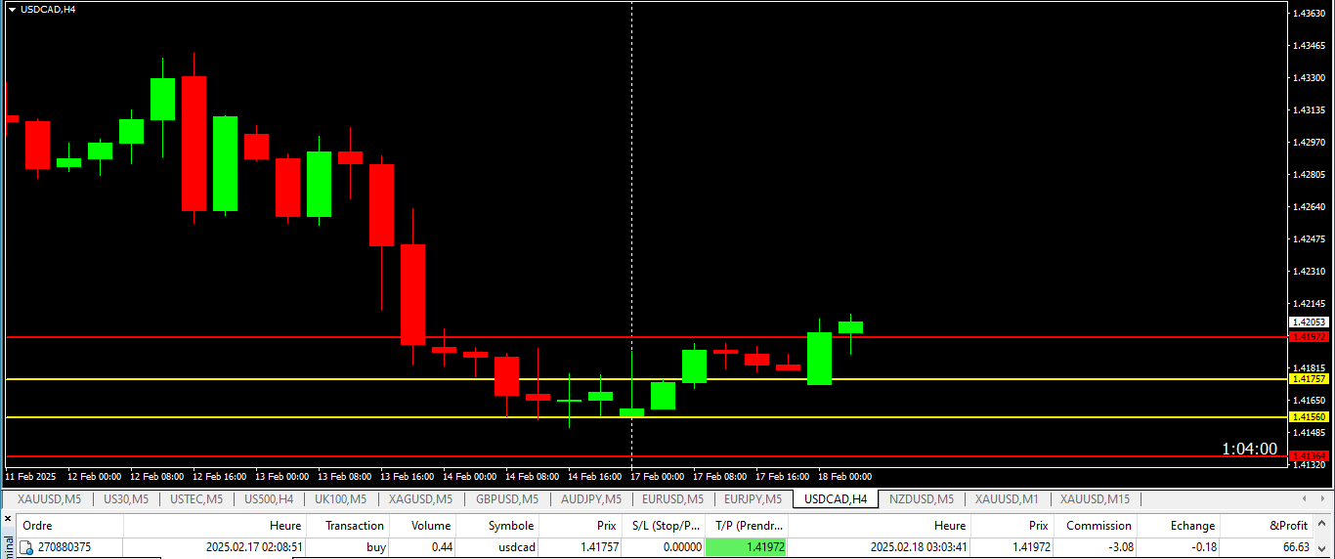1335x559 pixels.
Task: Switch to the GBPUSD,M5 tab
Action: point(507,499)
